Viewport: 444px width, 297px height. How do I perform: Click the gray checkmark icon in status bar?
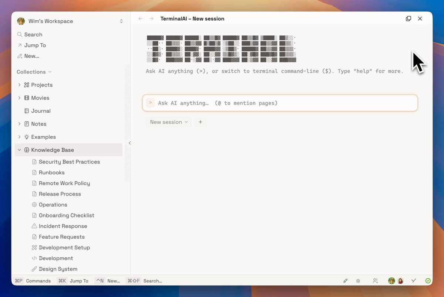414,281
